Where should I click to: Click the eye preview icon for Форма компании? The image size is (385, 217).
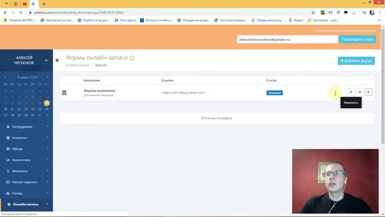pos(360,92)
